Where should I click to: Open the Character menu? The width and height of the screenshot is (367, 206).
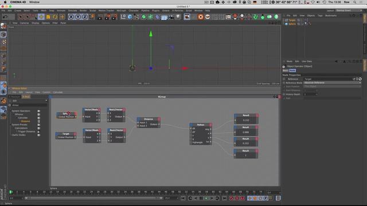point(134,10)
